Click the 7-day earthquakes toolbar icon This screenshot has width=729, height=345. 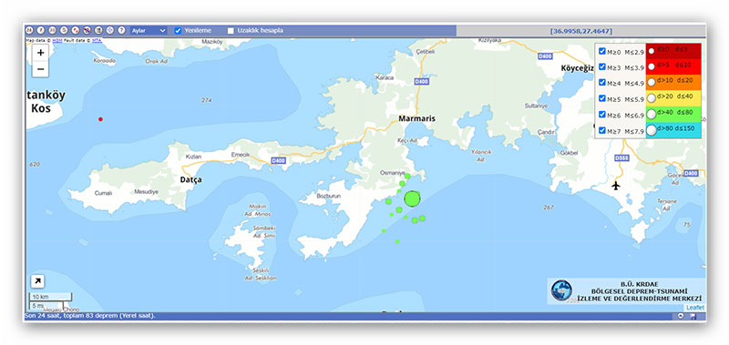point(41,30)
